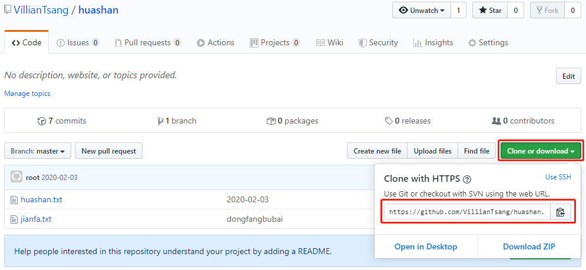Click the people icon beside 0 contributors
The height and width of the screenshot is (270, 586).
496,121
